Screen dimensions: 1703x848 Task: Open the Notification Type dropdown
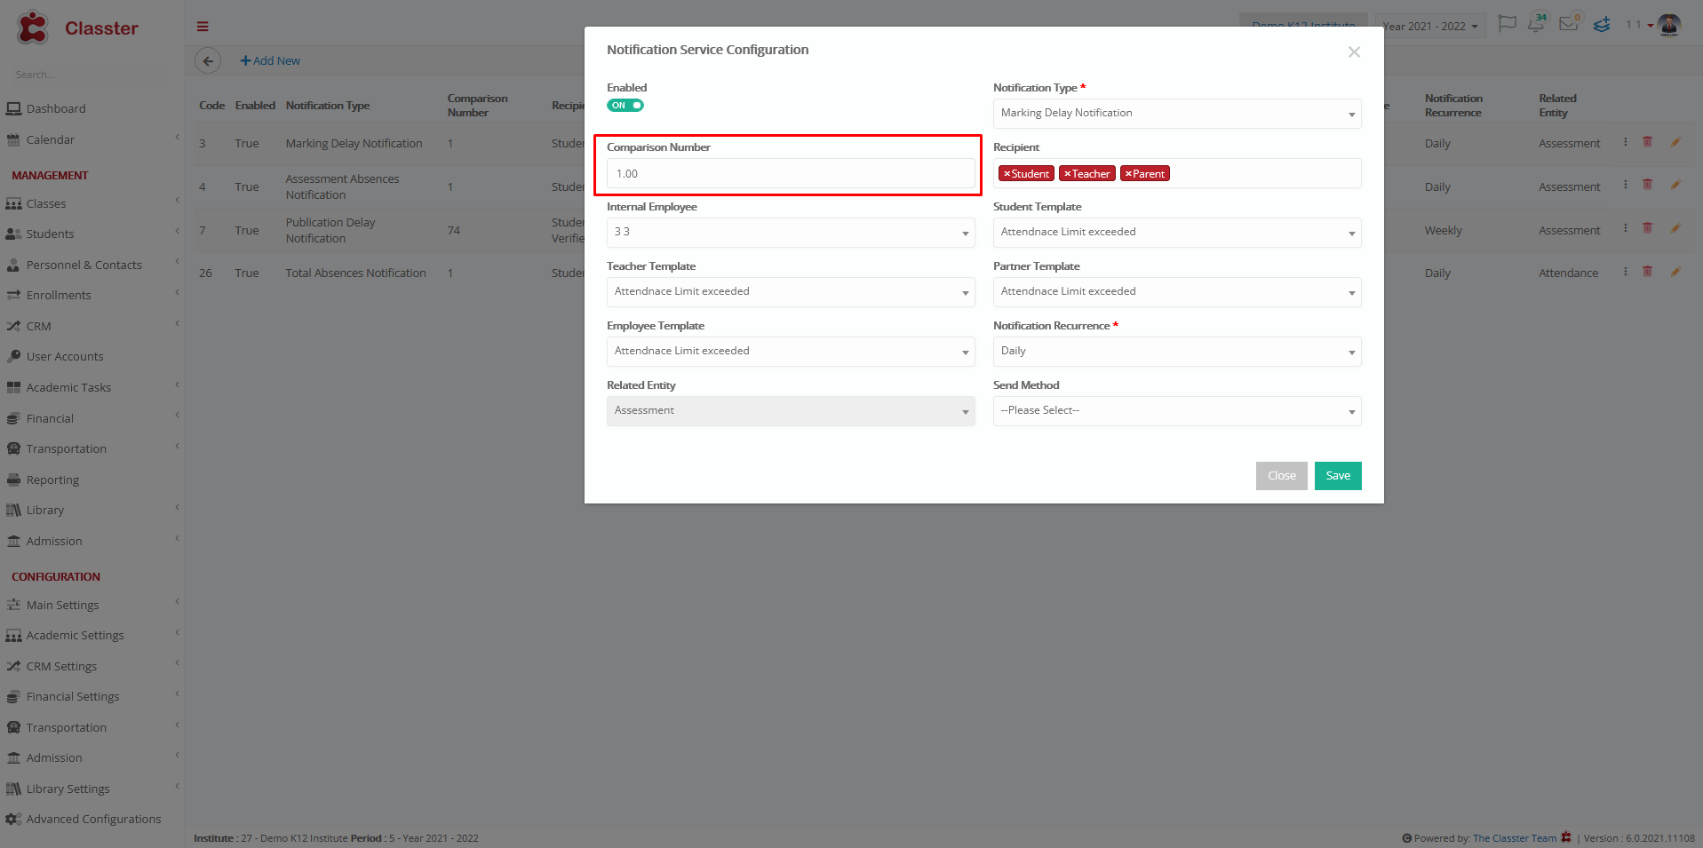point(1177,114)
